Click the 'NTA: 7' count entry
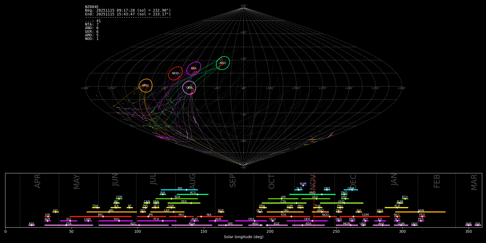Screen dimensions: 486x243 (92, 25)
